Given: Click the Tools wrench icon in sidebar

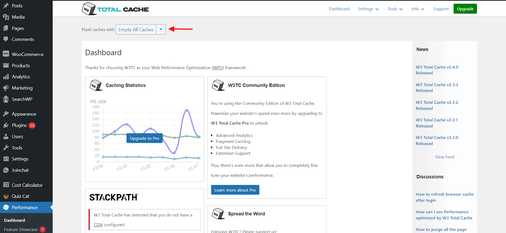Looking at the screenshot, I should [x=6, y=148].
